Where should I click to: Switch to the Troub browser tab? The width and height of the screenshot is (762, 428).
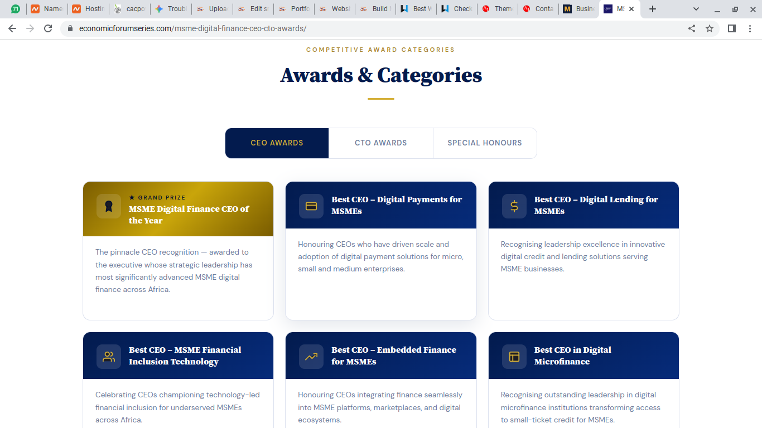point(171,9)
